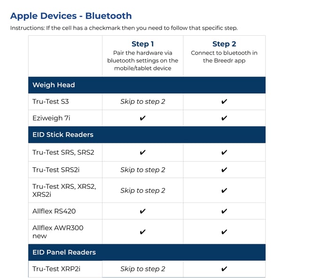The height and width of the screenshot is (280, 315).
Task: Click the Apple Devices - Bluetooth title
Action: tap(71, 16)
